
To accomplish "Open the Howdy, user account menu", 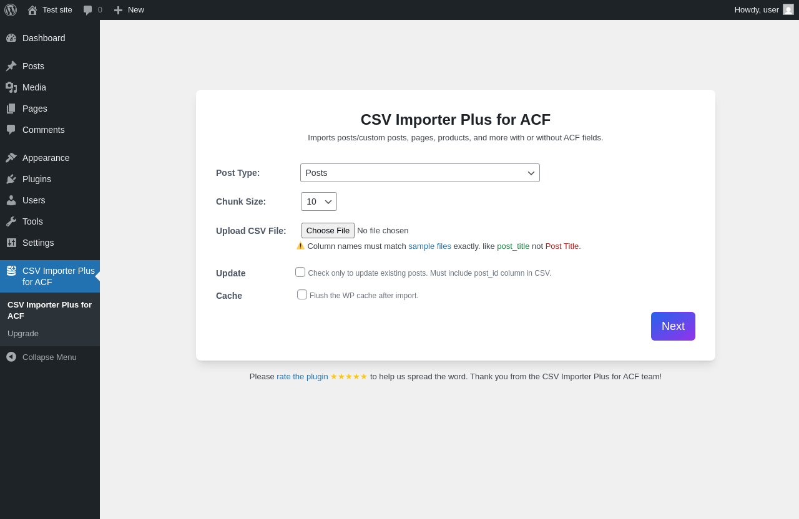I will point(764,10).
